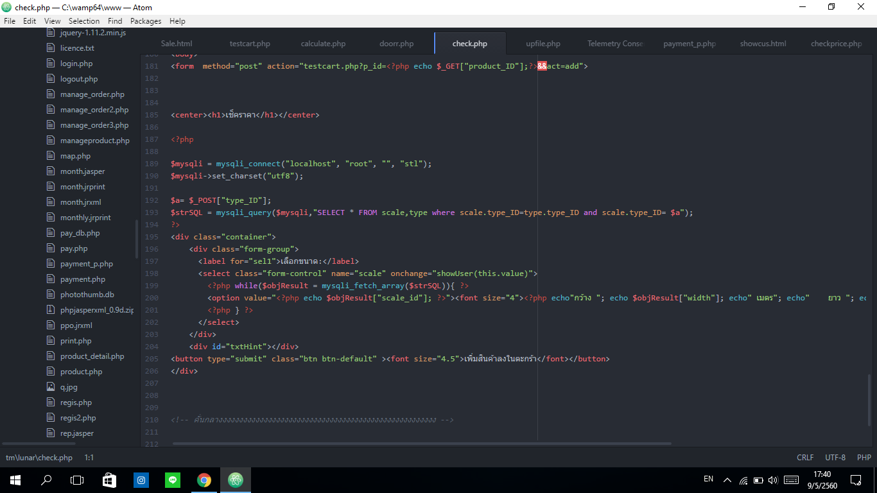Switch to the calculate.php tab
Image resolution: width=877 pixels, height=493 pixels.
pyautogui.click(x=323, y=44)
